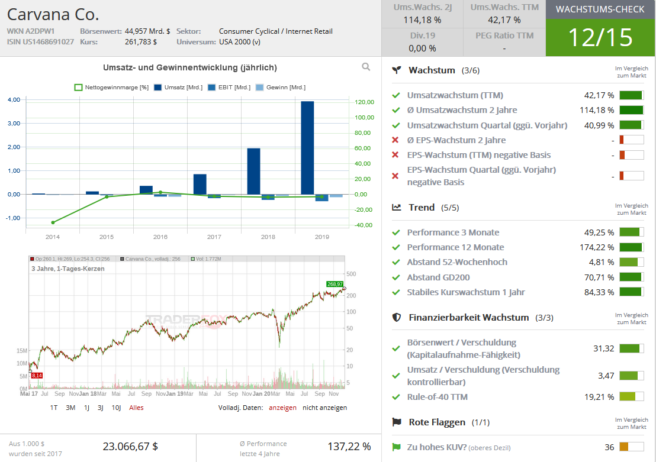Click the market comparison bar for Rule-of-40 TTM
656x462 pixels.
click(x=631, y=397)
